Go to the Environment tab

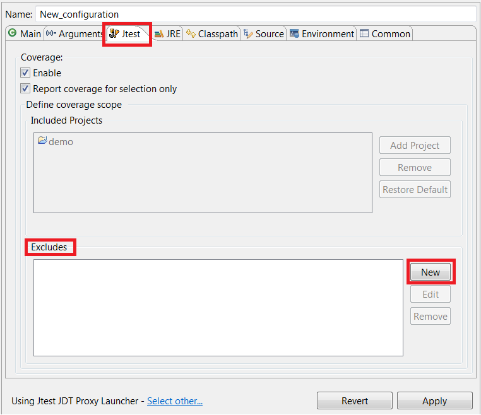[322, 33]
